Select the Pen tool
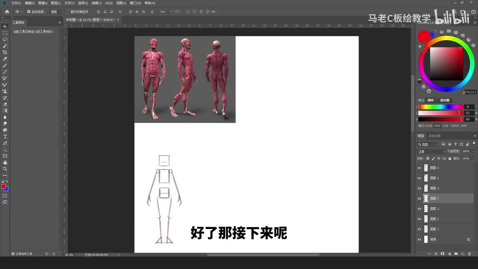478x269 pixels. (x=5, y=143)
